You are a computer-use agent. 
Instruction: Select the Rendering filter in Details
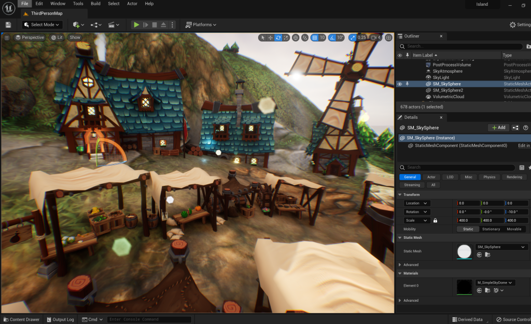(x=514, y=177)
